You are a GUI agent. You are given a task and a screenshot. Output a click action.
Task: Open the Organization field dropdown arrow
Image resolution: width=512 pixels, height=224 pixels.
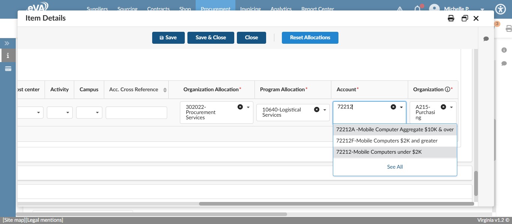click(x=452, y=107)
